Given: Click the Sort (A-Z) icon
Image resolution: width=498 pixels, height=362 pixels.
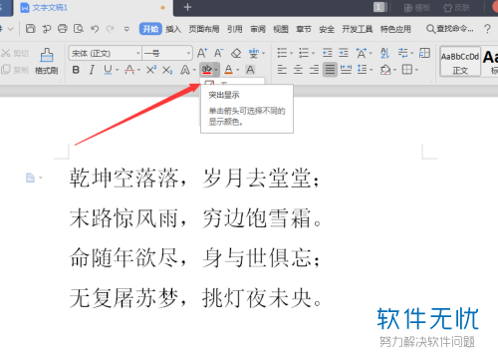Looking at the screenshot, I should pos(384,53).
